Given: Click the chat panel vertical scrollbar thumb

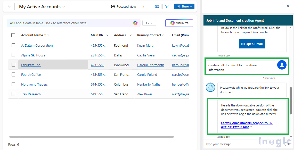Looking at the screenshot, I should [x=291, y=101].
